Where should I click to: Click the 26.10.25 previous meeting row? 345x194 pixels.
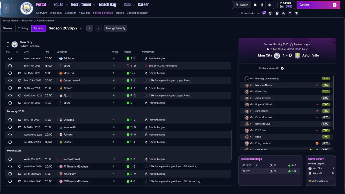click(x=270, y=165)
